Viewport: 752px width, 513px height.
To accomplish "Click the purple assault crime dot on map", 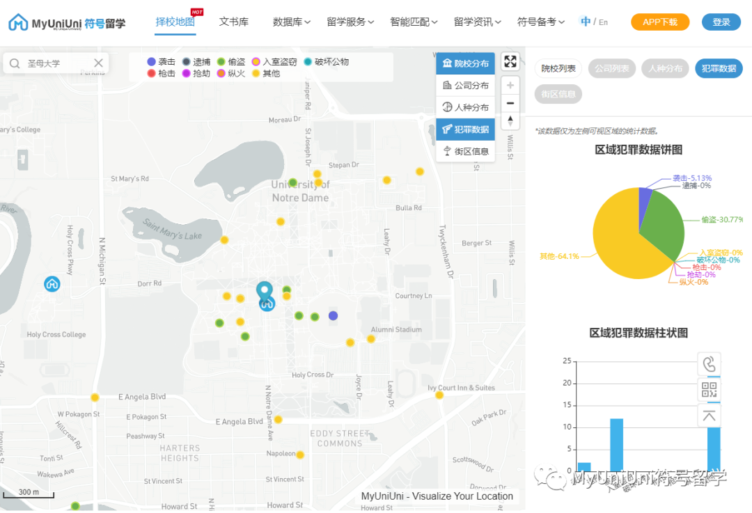I will (x=333, y=315).
